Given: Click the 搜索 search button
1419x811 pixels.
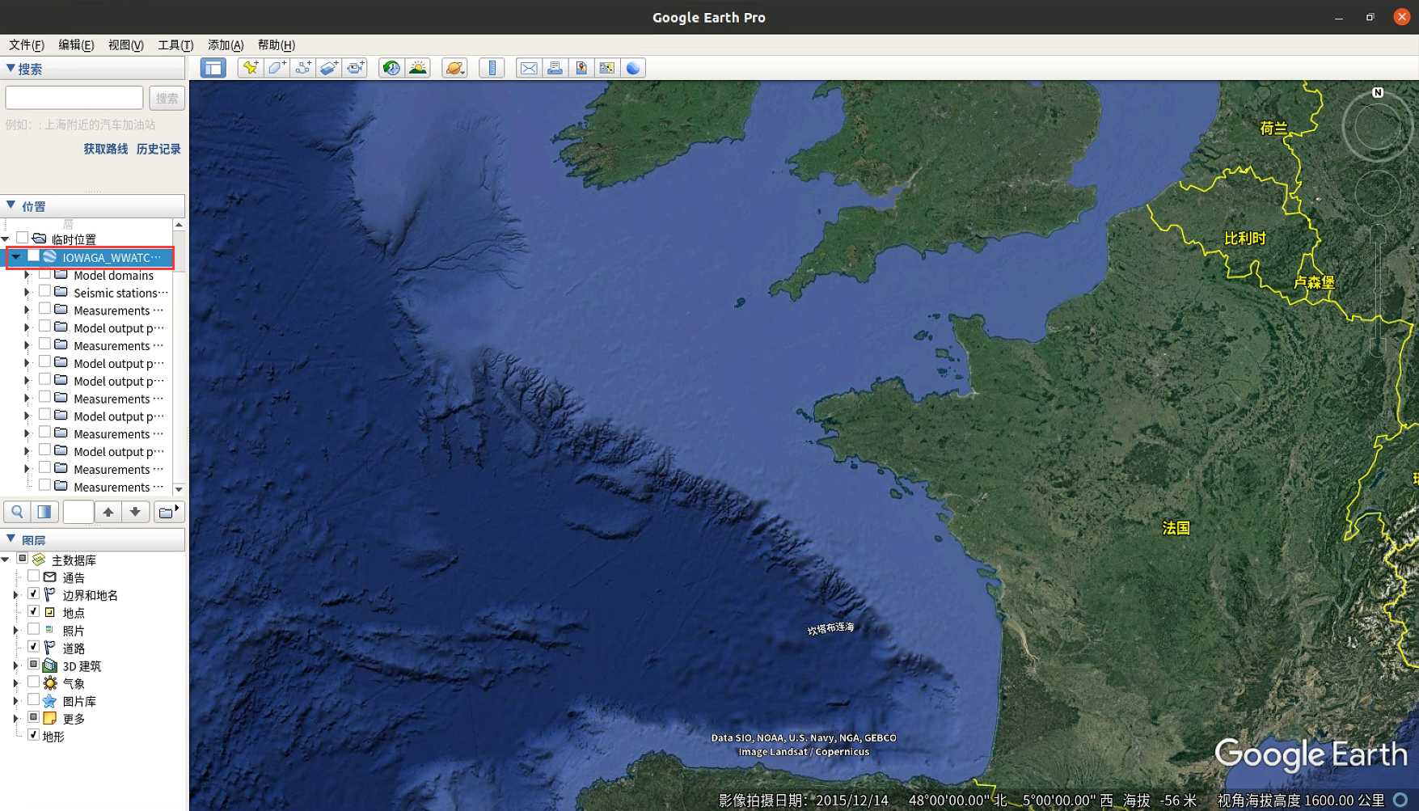Looking at the screenshot, I should 167,98.
